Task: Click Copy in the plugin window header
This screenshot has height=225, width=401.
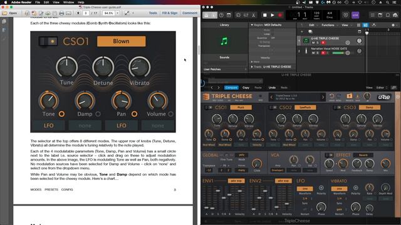Action: [x=246, y=87]
